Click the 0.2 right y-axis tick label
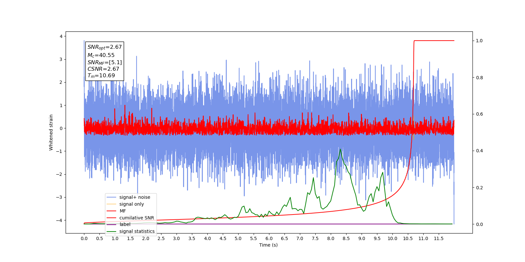 coord(479,188)
